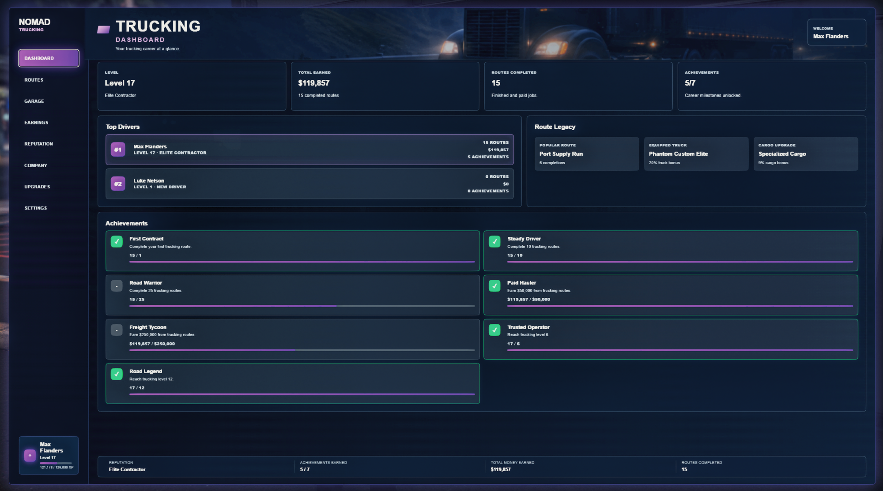Select the Routes Completed stat card

click(578, 86)
